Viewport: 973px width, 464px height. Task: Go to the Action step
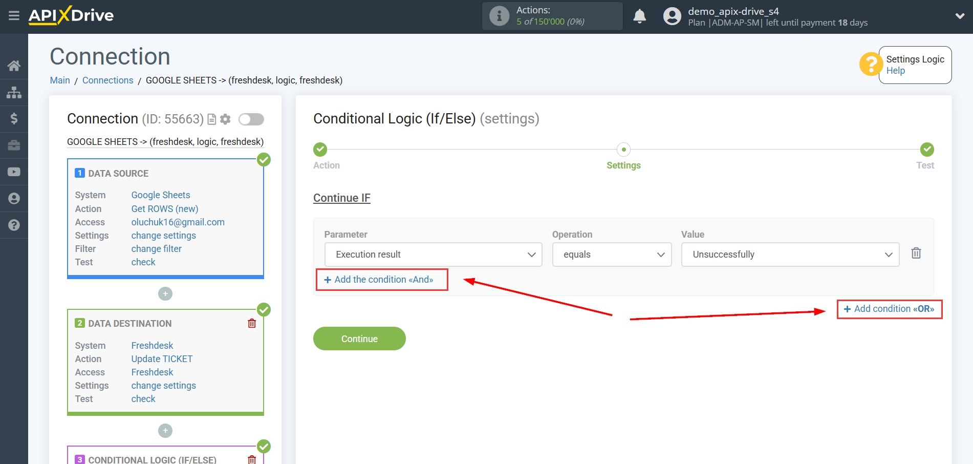coord(320,150)
